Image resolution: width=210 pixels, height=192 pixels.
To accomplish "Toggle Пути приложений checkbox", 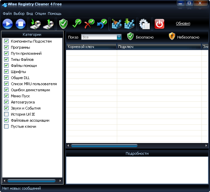I will (6, 53).
